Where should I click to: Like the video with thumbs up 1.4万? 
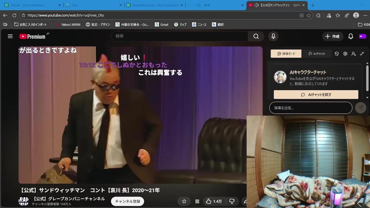pos(214,201)
